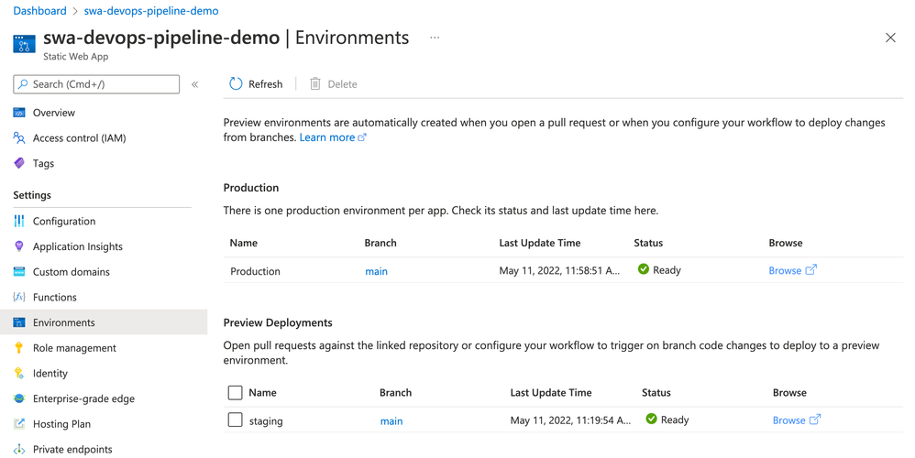Collapse the sidebar with double chevron
Image resolution: width=915 pixels, height=458 pixels.
pos(194,84)
